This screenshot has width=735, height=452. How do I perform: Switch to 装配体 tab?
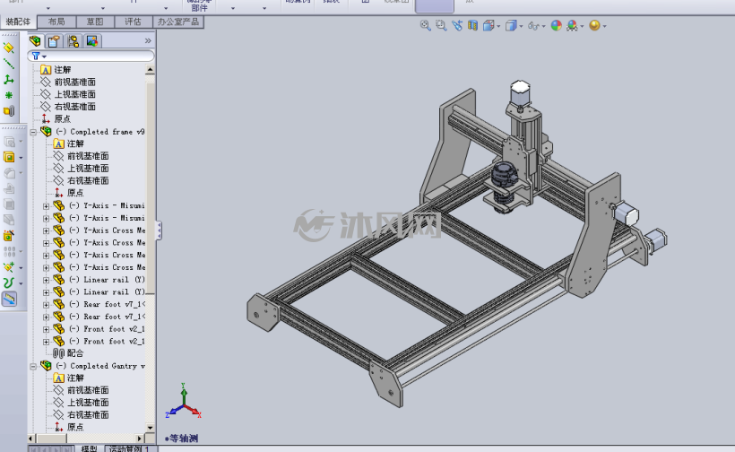click(18, 22)
